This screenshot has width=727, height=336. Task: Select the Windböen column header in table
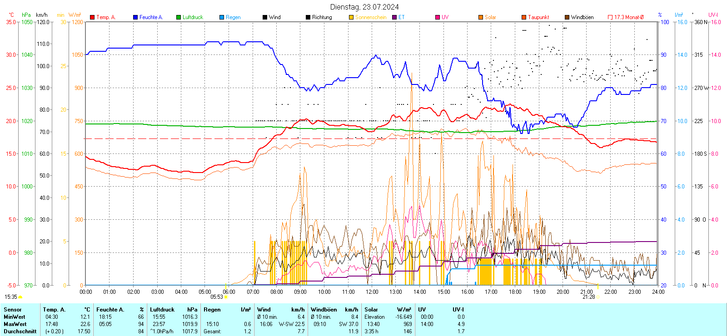(x=324, y=310)
